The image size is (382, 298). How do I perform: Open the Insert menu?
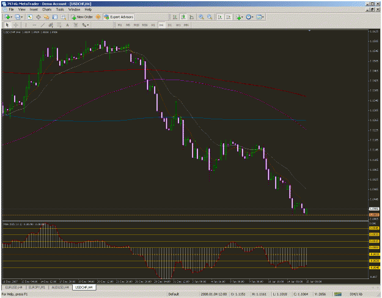click(34, 10)
